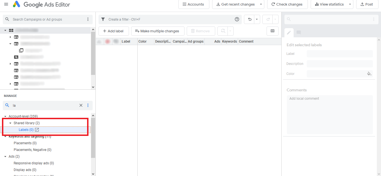Click Add label button

[x=113, y=31]
